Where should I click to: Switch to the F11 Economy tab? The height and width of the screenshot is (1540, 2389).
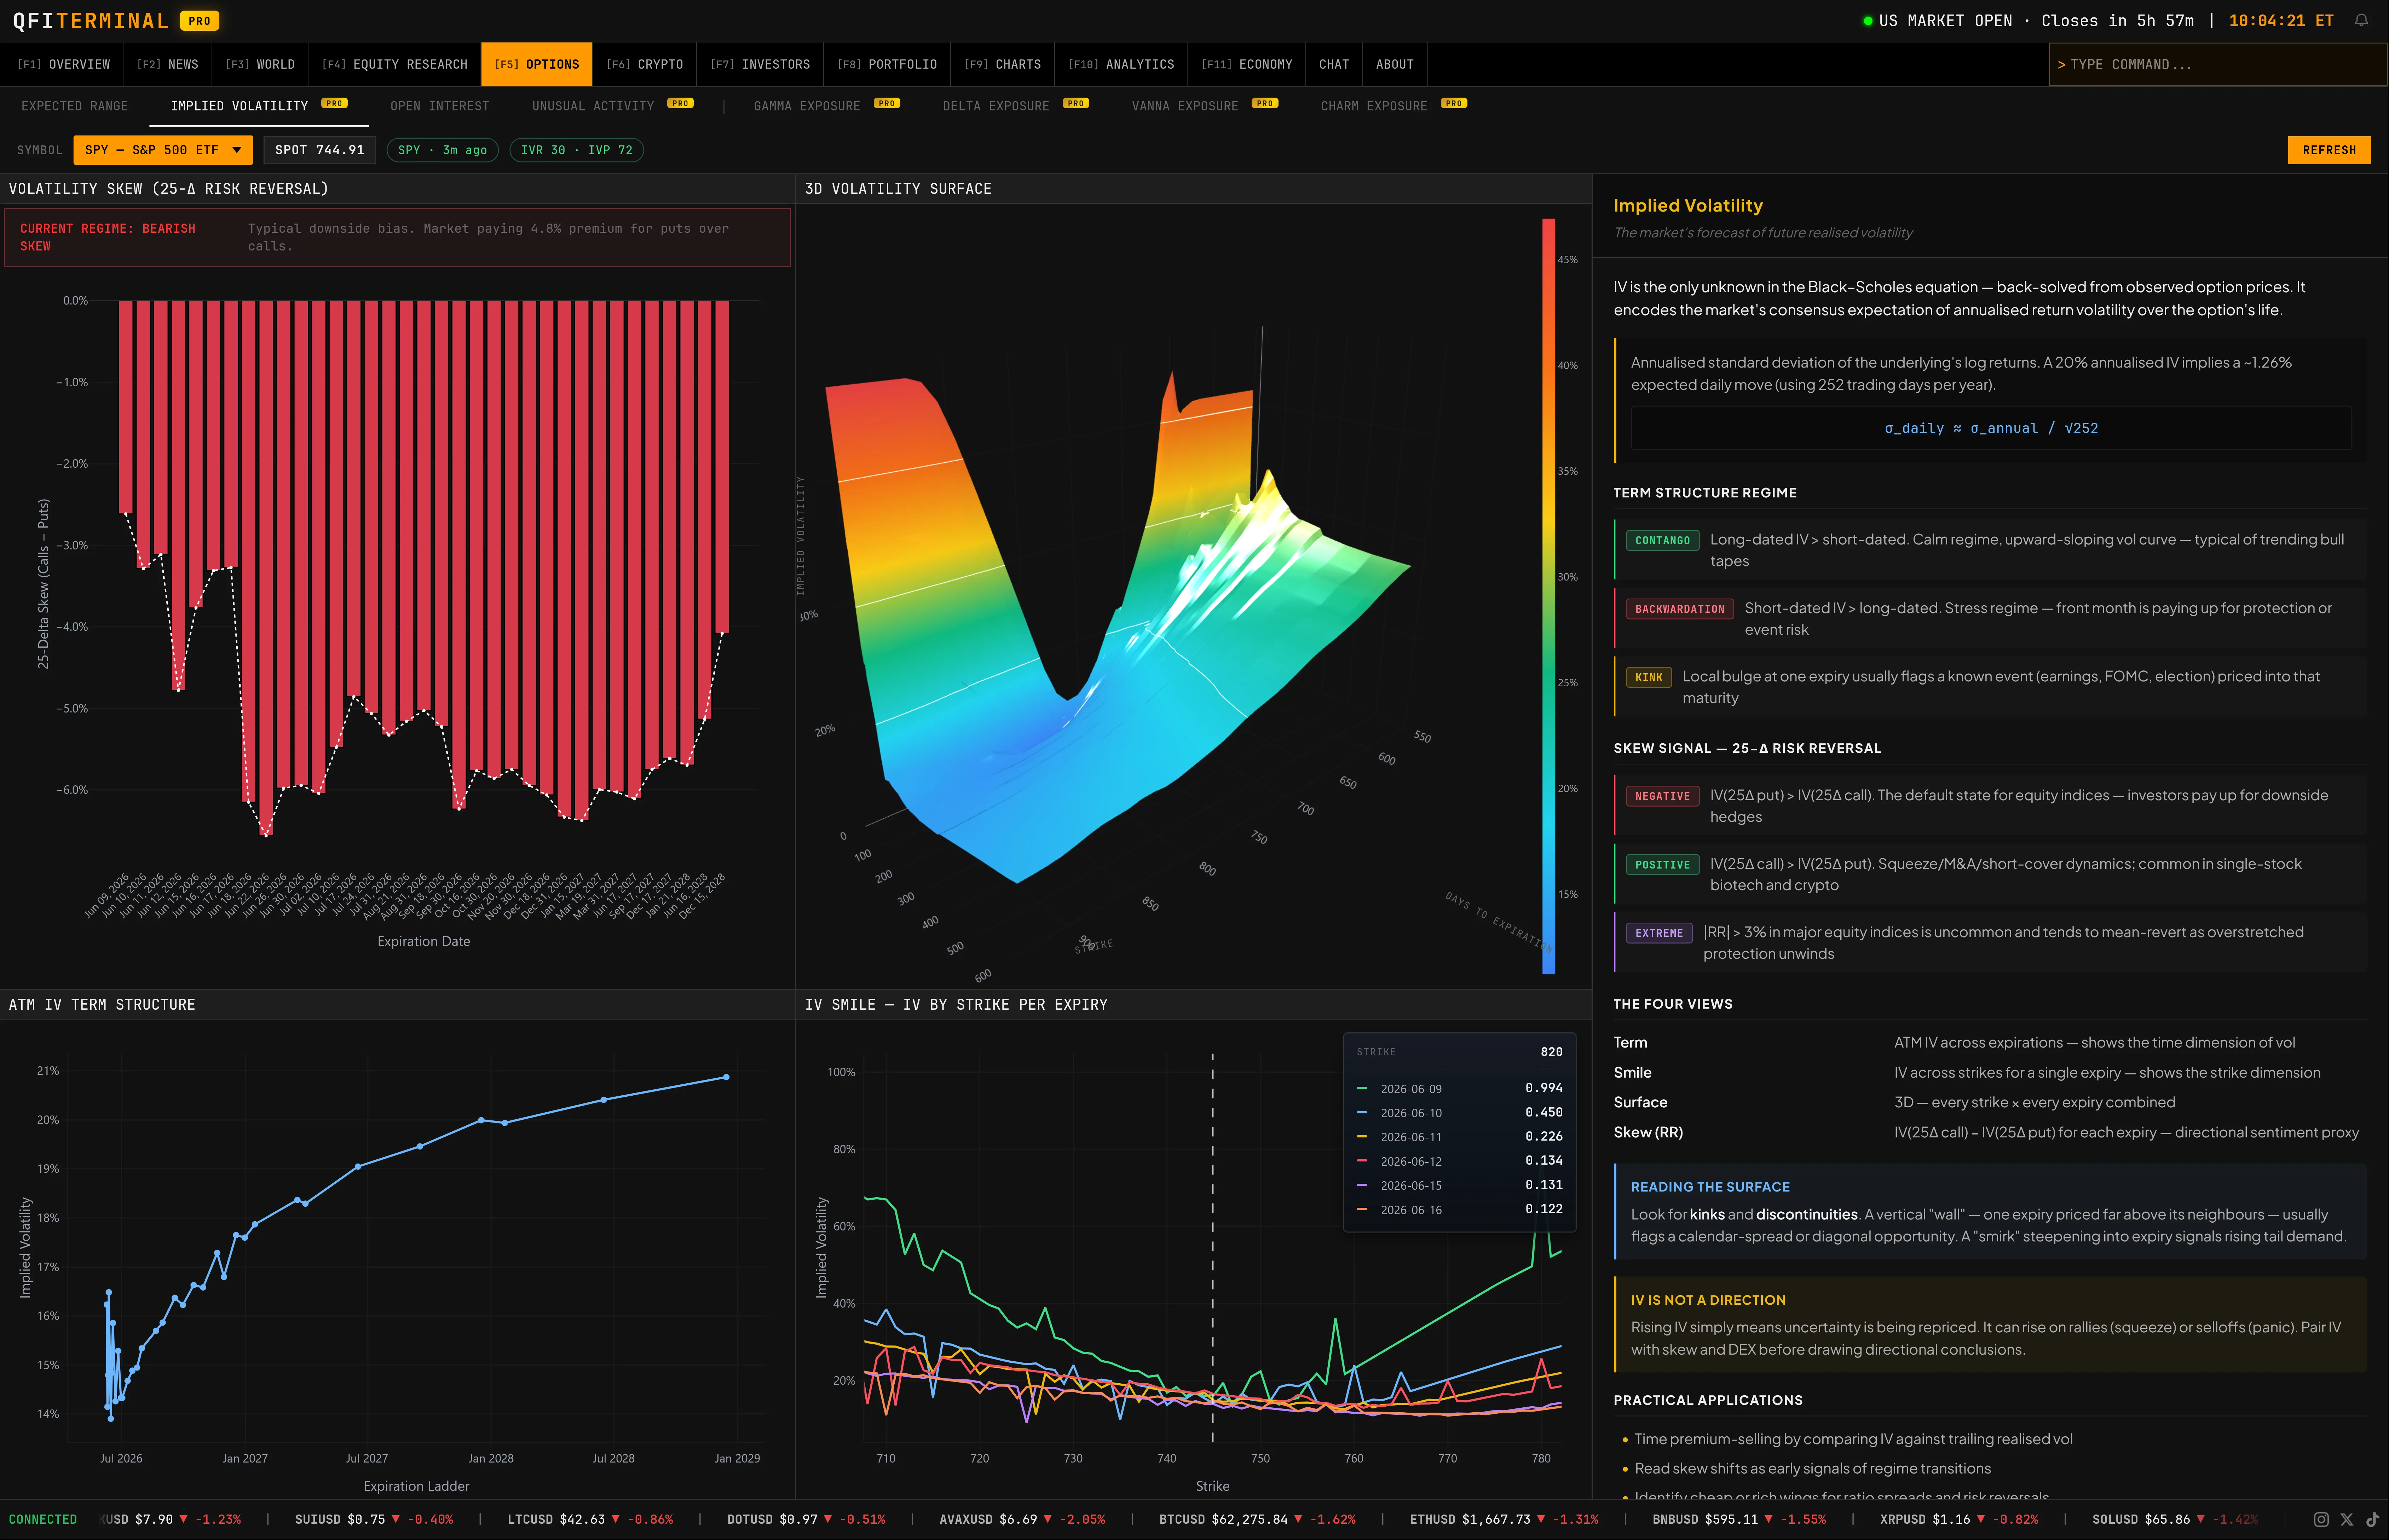click(1247, 64)
